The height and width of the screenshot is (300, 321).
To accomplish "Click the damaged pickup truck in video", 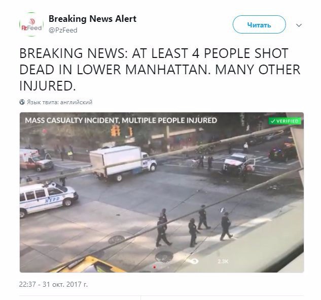I will 239,164.
